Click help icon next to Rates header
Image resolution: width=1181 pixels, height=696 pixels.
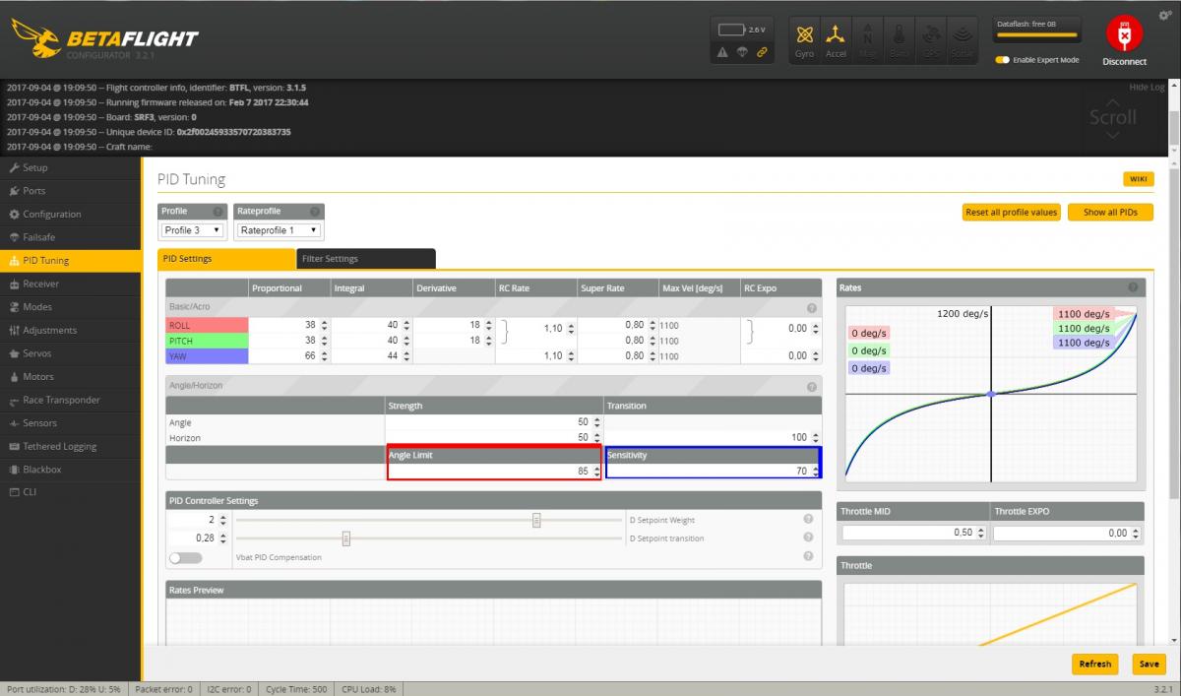click(1133, 287)
